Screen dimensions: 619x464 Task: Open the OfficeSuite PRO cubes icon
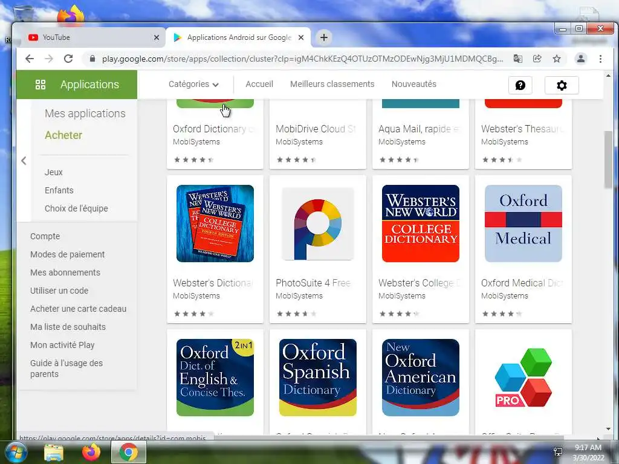[x=523, y=378]
